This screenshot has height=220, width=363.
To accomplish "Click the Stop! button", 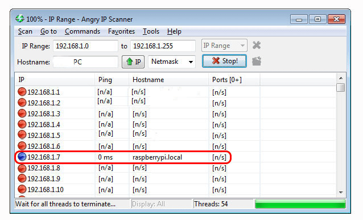I will (224, 61).
